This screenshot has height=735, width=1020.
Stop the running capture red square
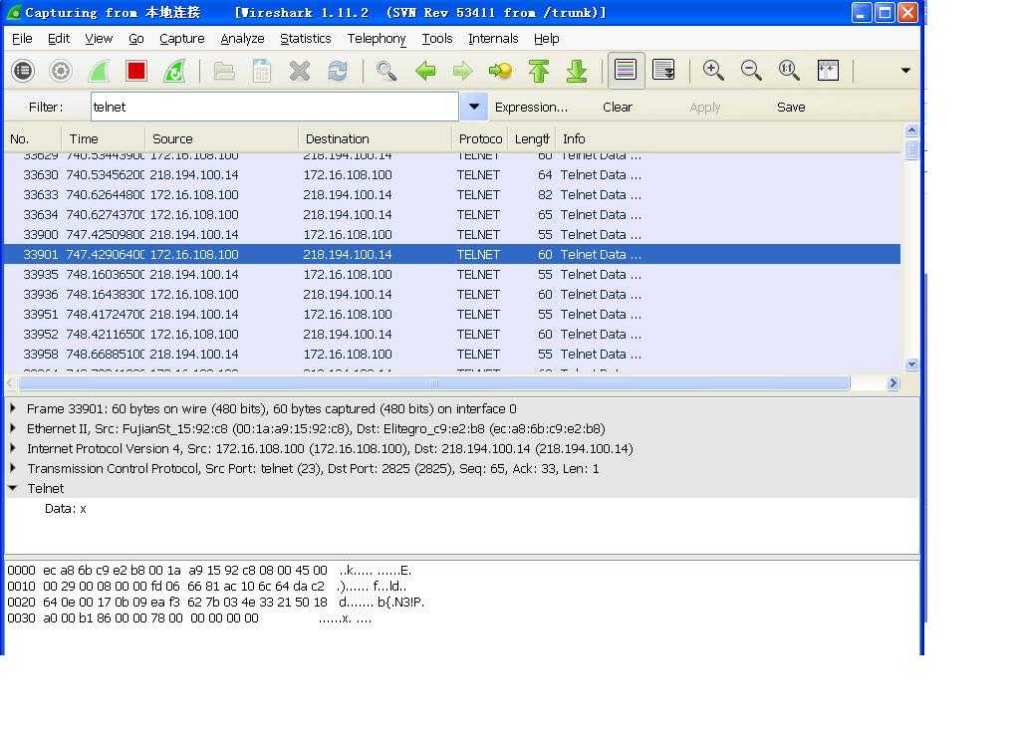pos(136,71)
